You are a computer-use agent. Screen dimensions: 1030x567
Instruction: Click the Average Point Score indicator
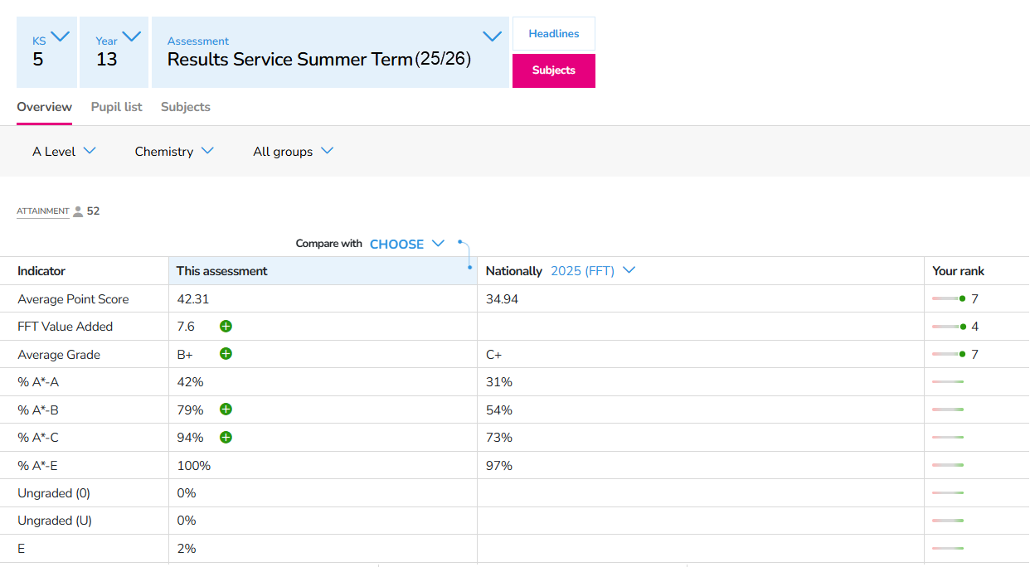pyautogui.click(x=73, y=299)
